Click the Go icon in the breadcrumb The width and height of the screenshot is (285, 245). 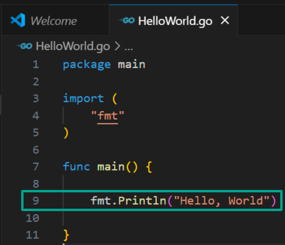pyautogui.click(x=24, y=46)
